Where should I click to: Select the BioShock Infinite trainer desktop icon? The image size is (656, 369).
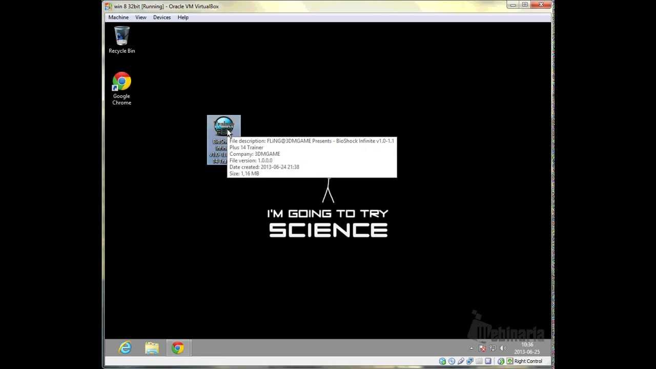click(x=223, y=140)
